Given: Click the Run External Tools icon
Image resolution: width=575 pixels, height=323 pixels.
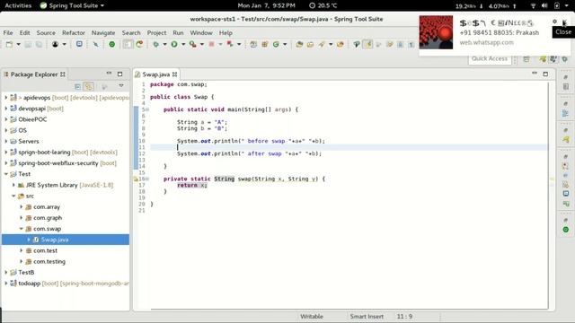Looking at the screenshot, I should click(192, 44).
